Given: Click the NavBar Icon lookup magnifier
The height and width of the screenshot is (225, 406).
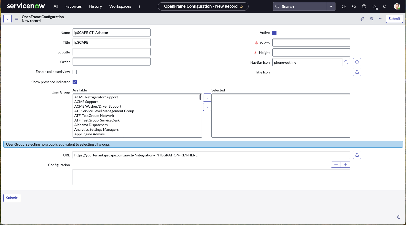Looking at the screenshot, I should 346,62.
